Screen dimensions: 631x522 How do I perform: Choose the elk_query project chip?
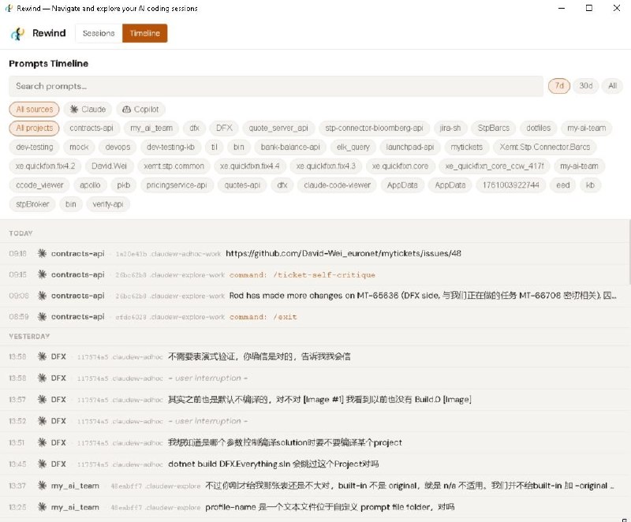coord(353,147)
